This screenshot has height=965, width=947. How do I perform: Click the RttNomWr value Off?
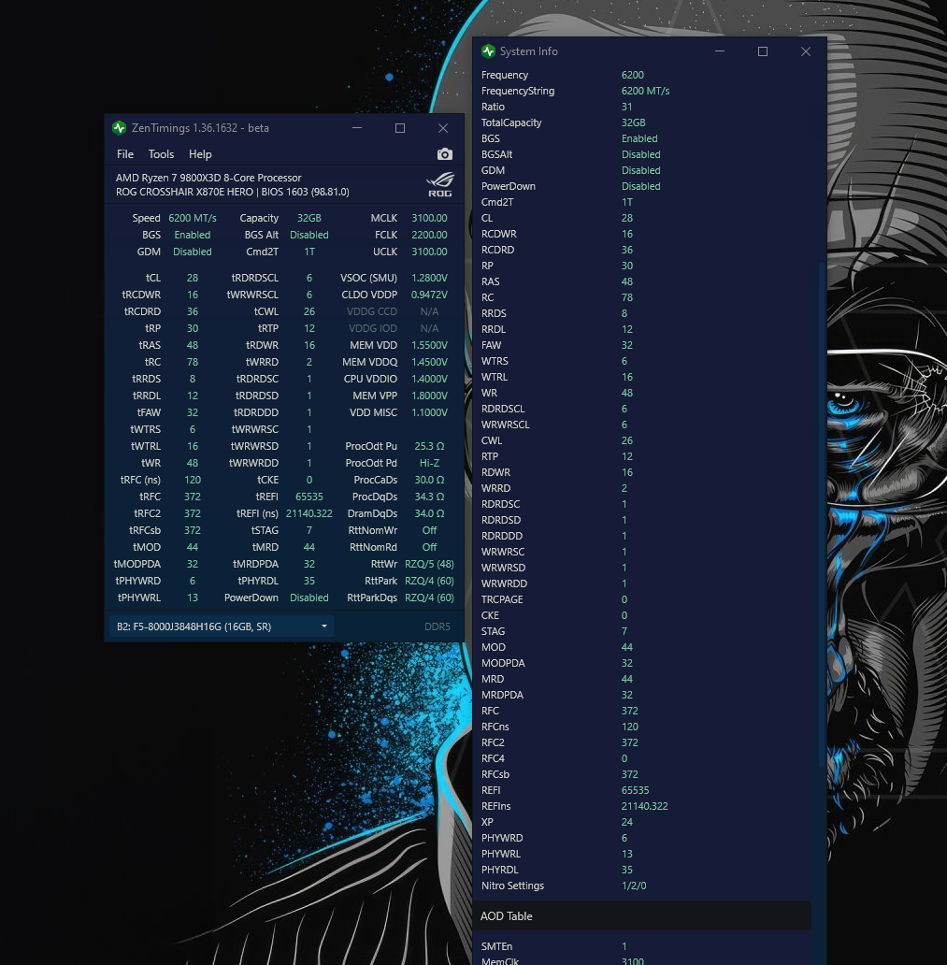(429, 530)
